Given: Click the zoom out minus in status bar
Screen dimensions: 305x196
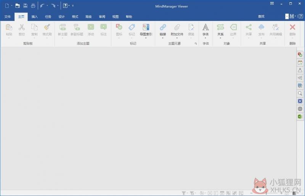Looking at the screenshot, I should pos(251,193).
